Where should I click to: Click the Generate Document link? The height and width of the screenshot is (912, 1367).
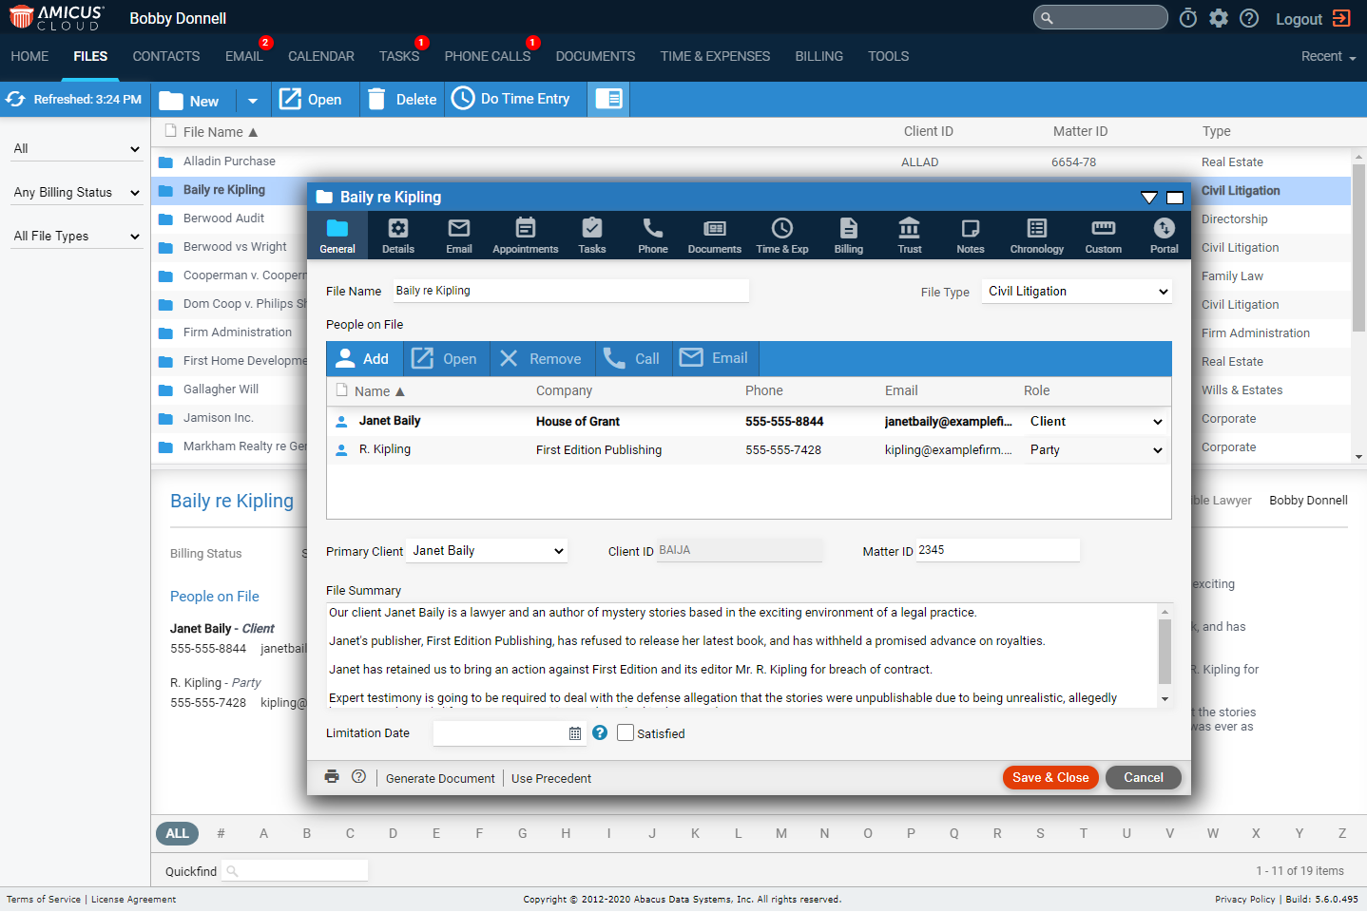440,778
